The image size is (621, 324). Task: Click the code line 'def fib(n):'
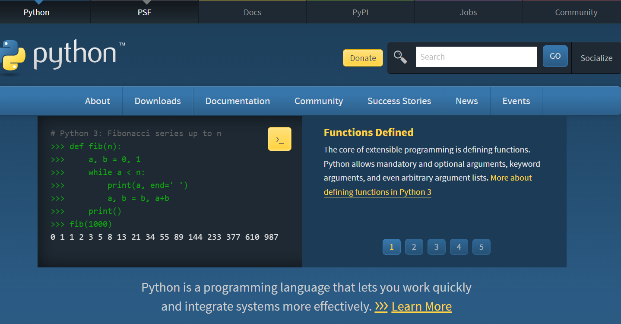coord(95,146)
